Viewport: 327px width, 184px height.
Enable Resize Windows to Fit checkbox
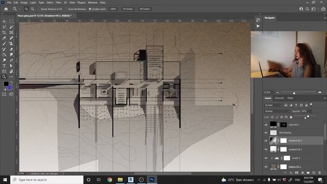[39, 9]
